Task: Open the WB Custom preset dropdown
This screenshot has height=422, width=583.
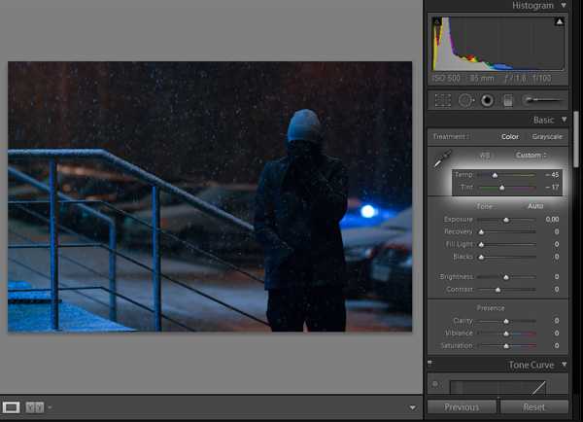Action: coord(531,155)
